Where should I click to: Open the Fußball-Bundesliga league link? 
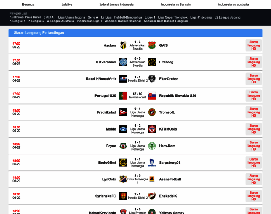pos(128,17)
